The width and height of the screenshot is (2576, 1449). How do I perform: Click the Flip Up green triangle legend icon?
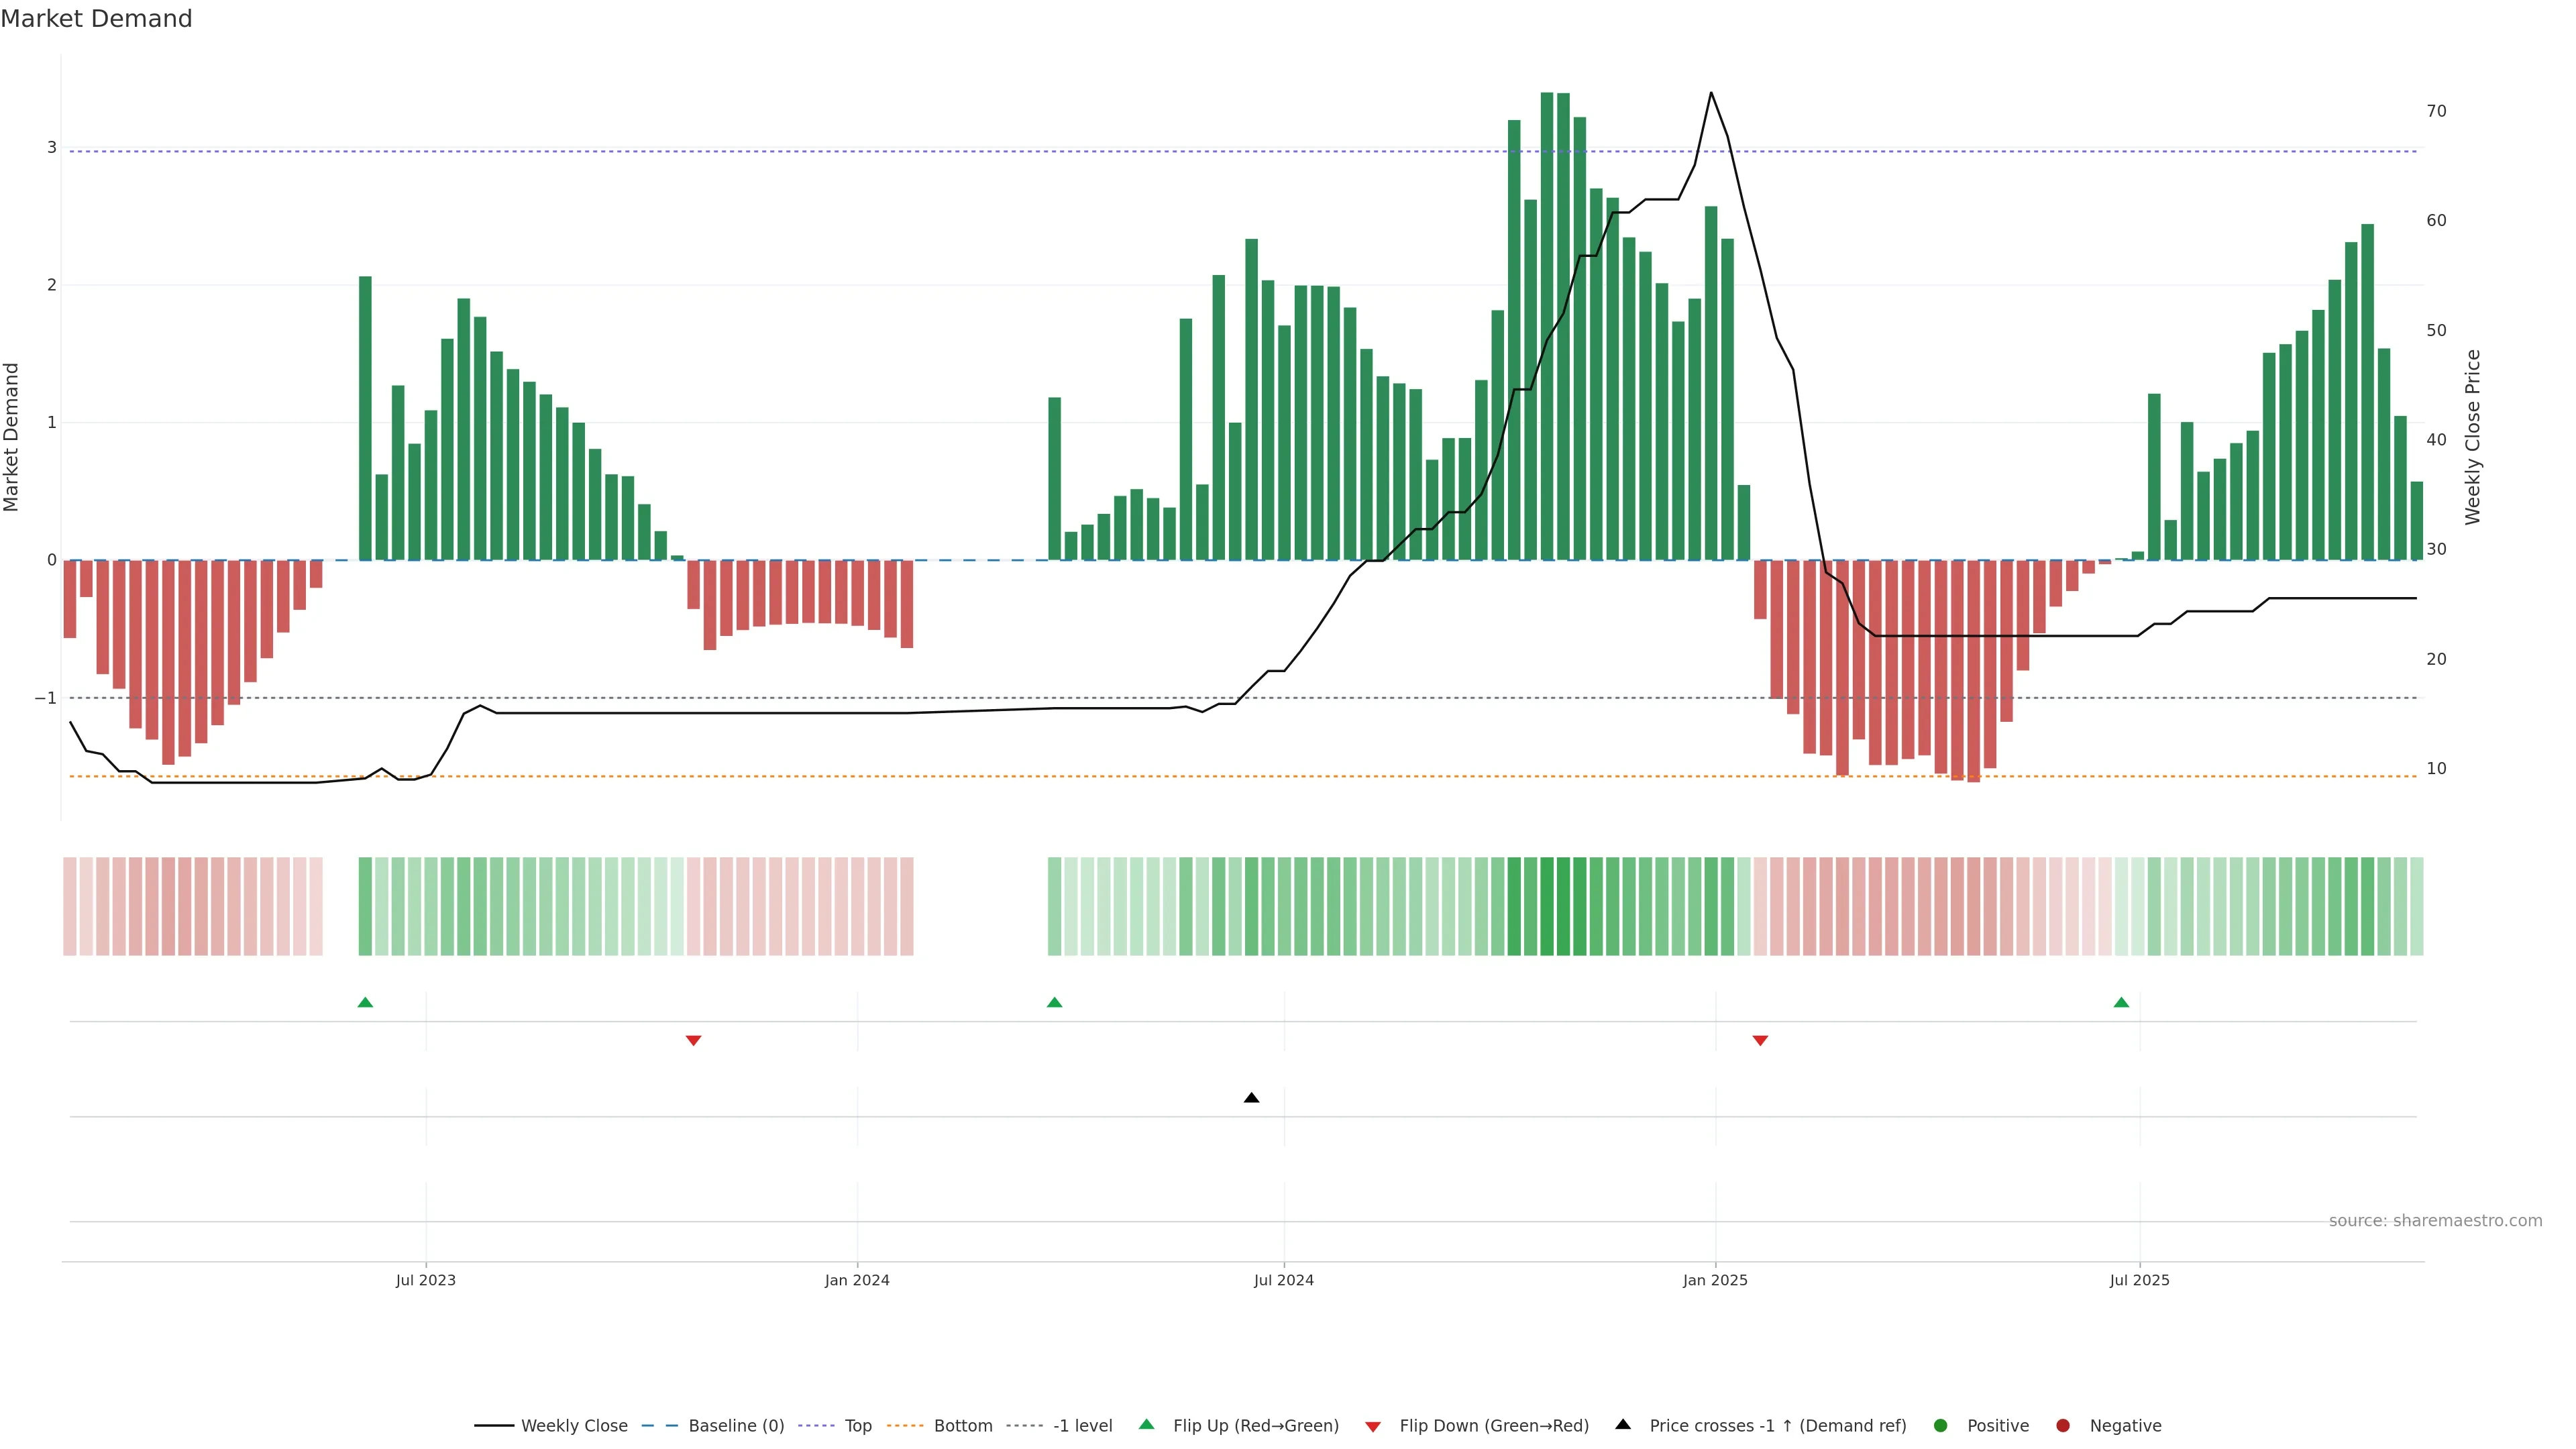(x=1147, y=1425)
